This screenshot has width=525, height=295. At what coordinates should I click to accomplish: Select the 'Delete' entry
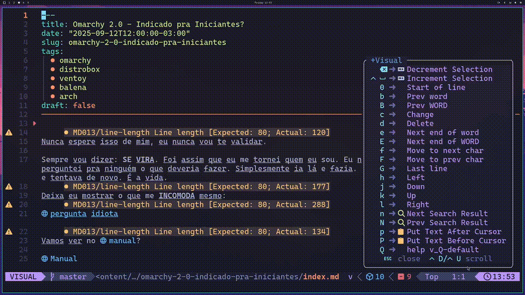[420, 124]
